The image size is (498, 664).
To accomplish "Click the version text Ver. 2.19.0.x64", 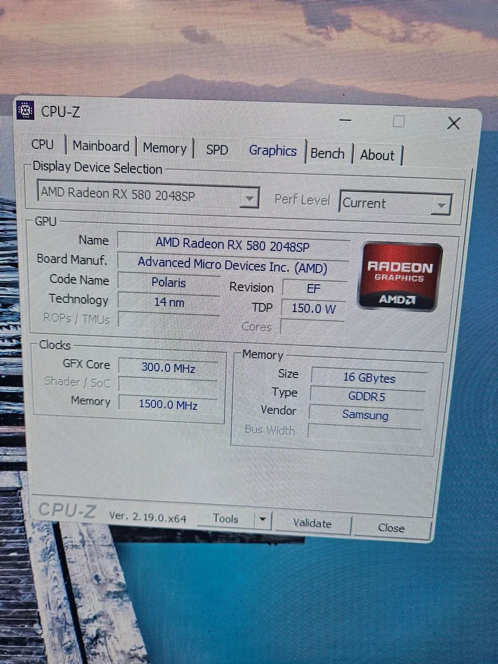I will click(148, 517).
